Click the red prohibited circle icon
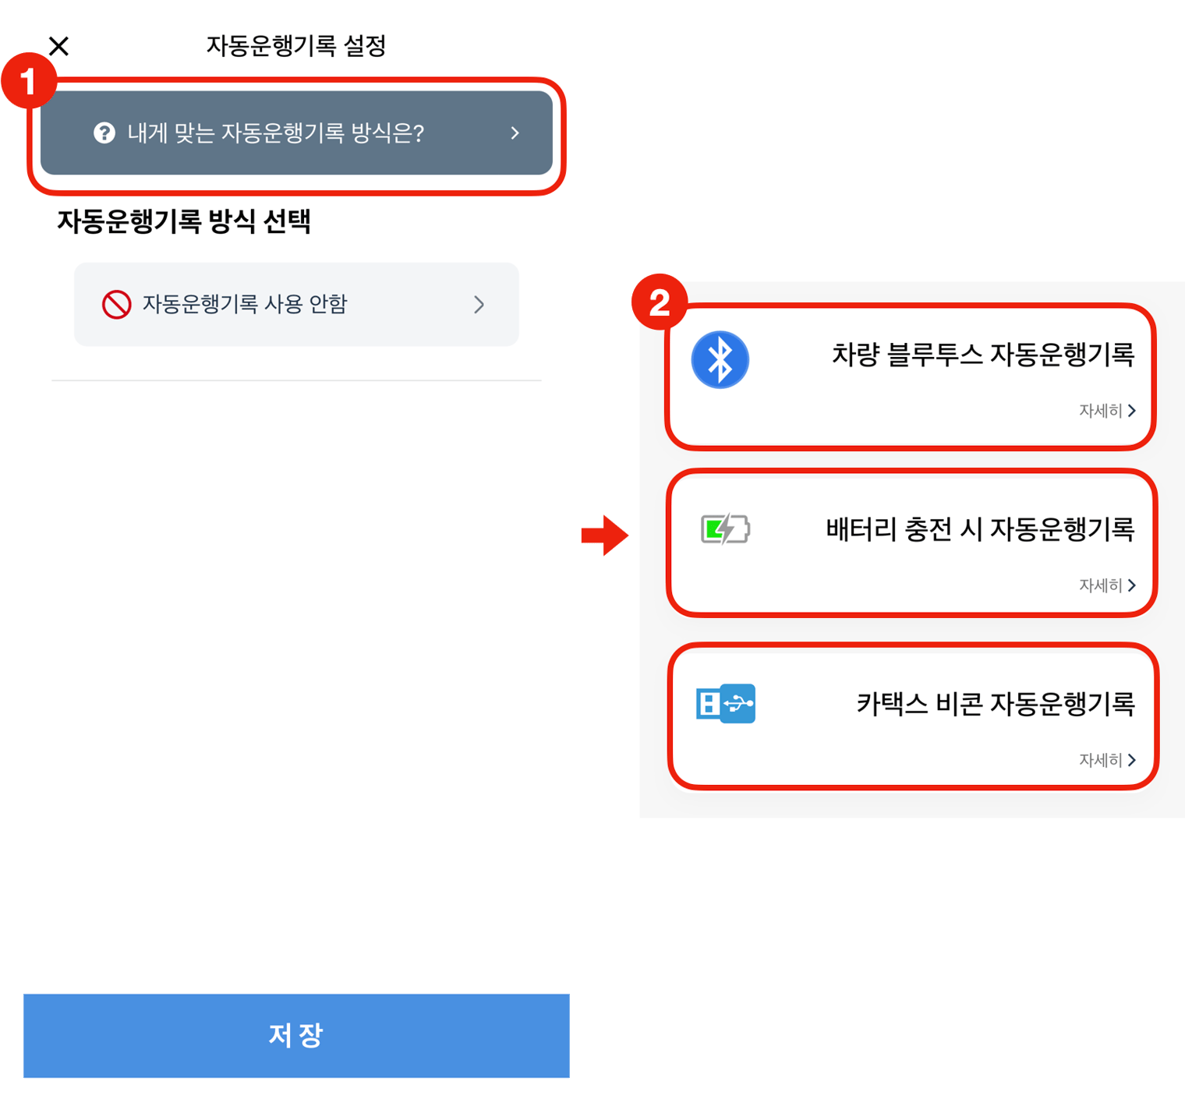Viewport: 1185px width, 1099px height. (x=116, y=304)
